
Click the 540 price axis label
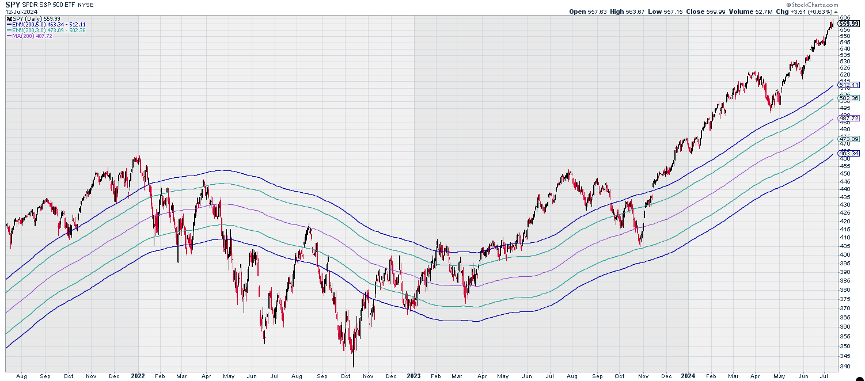845,48
